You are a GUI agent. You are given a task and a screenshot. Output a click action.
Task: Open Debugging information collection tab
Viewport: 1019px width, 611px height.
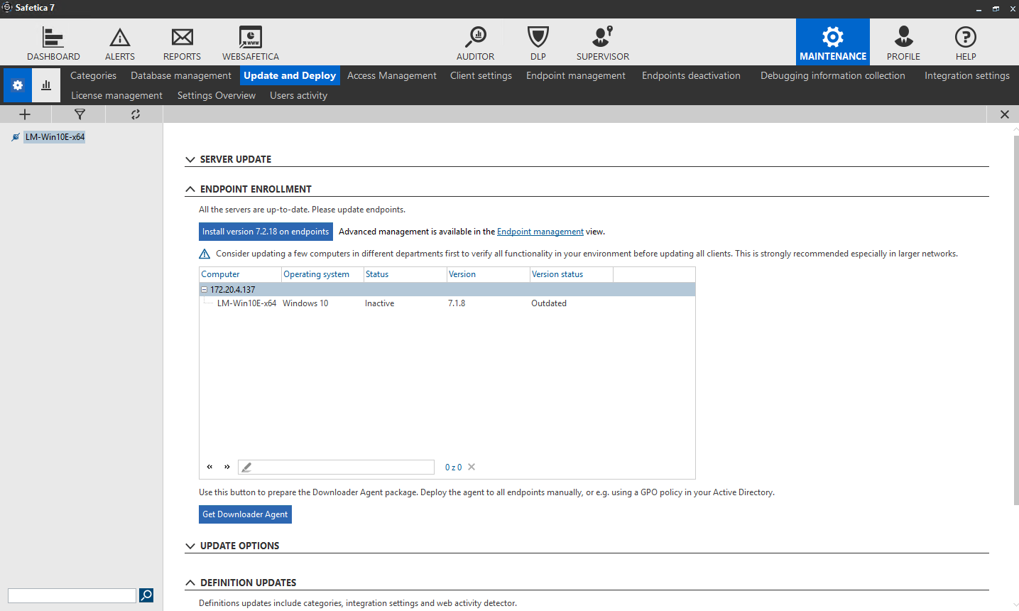833,75
